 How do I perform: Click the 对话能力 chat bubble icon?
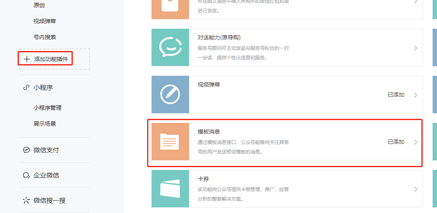(x=170, y=47)
